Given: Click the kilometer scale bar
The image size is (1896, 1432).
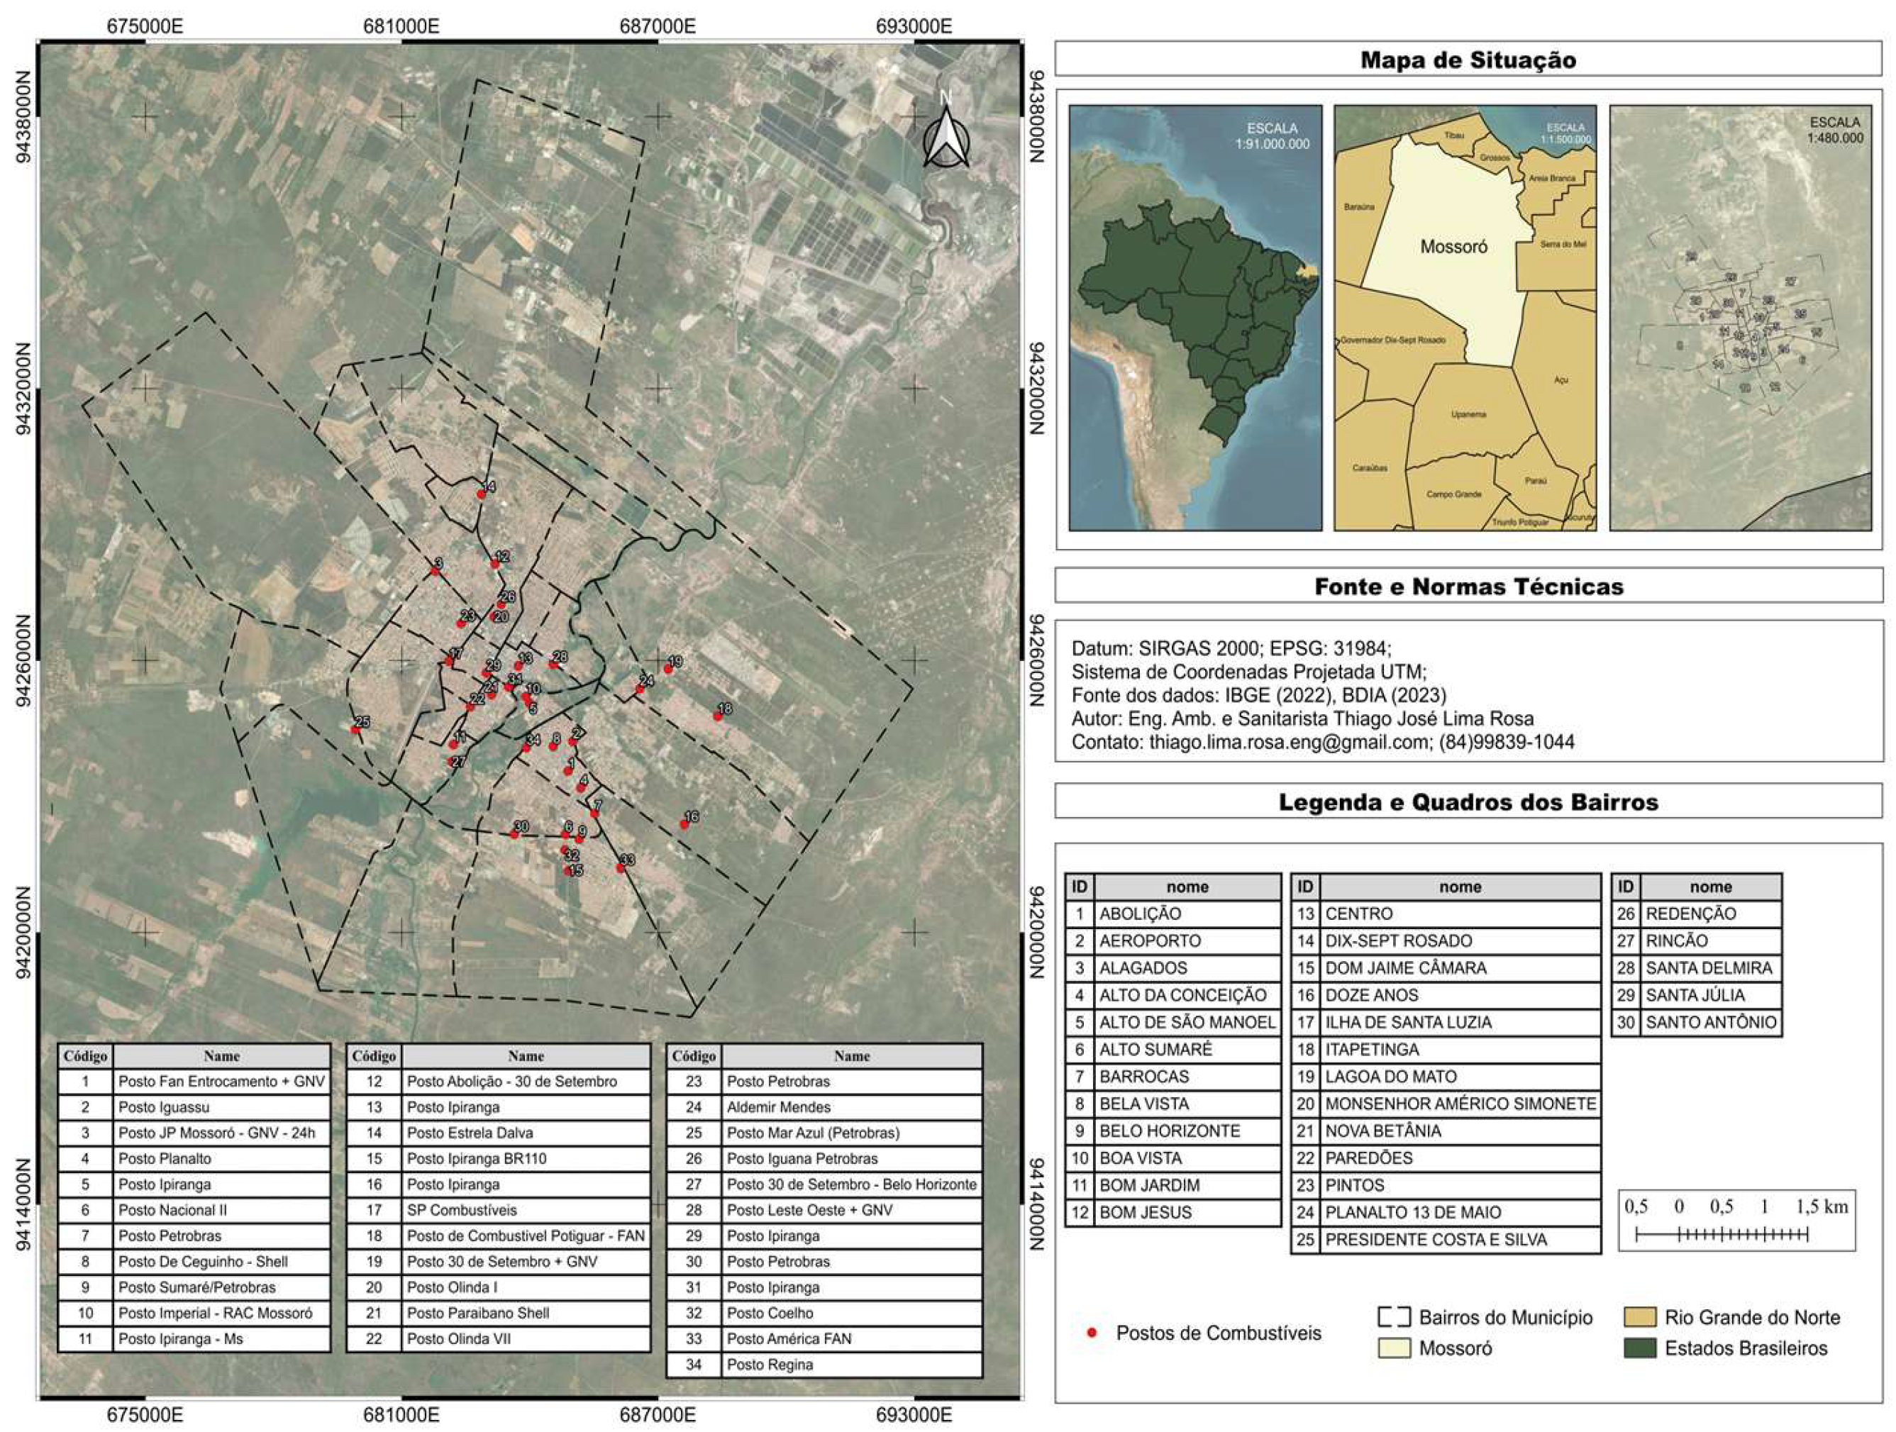Looking at the screenshot, I should pyautogui.click(x=1721, y=1235).
